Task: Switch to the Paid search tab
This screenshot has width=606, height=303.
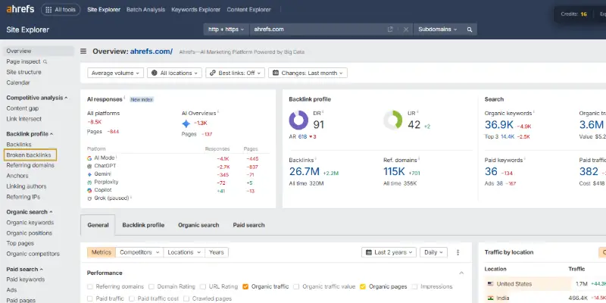Action: (249, 225)
